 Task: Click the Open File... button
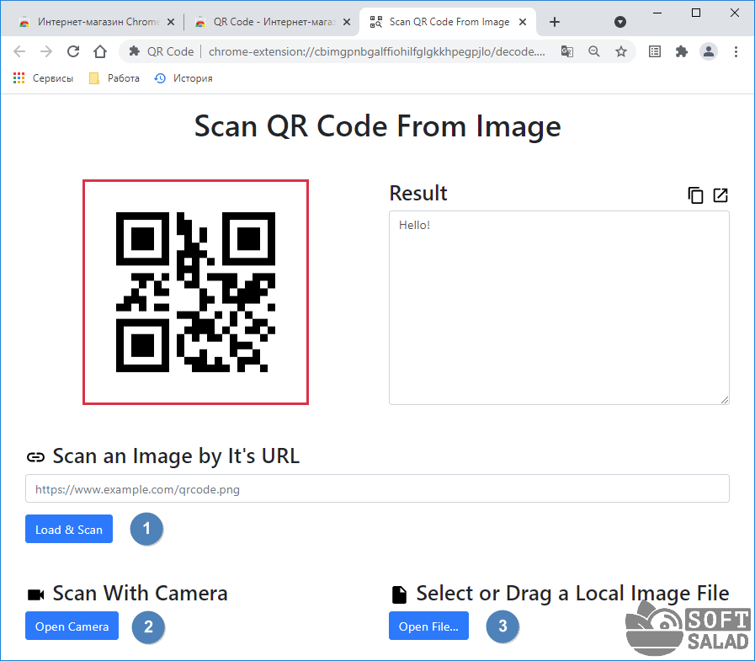[428, 626]
